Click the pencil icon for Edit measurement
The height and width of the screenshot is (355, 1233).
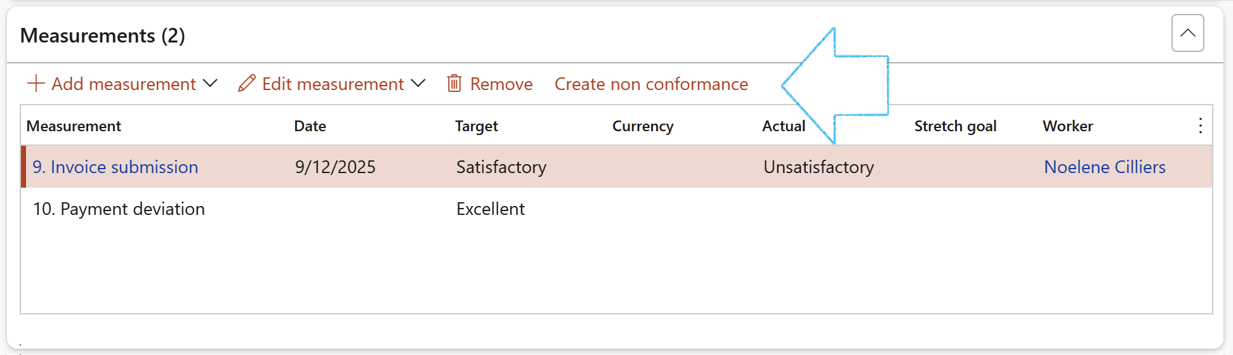(247, 84)
